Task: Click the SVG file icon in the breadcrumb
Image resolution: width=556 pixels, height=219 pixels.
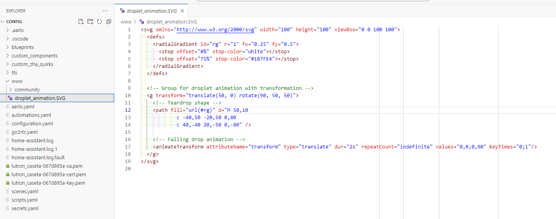Action: (x=142, y=22)
